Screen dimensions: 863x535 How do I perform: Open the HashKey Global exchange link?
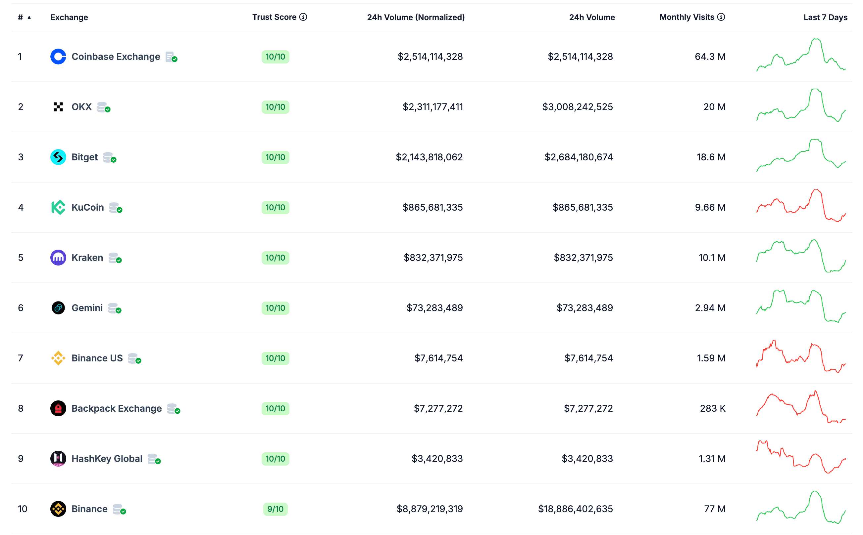click(x=107, y=459)
